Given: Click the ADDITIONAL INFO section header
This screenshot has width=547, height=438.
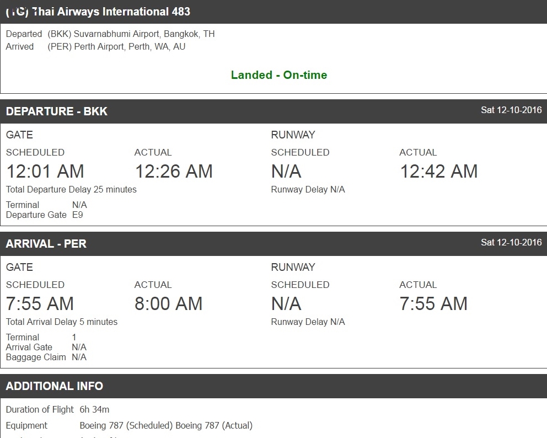Looking at the screenshot, I should coord(55,386).
